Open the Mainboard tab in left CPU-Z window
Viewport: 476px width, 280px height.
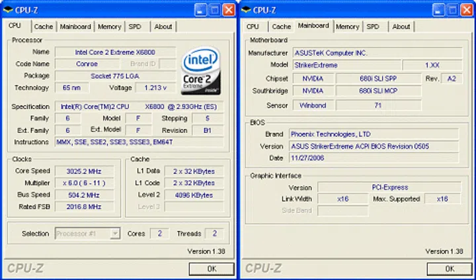click(x=75, y=26)
